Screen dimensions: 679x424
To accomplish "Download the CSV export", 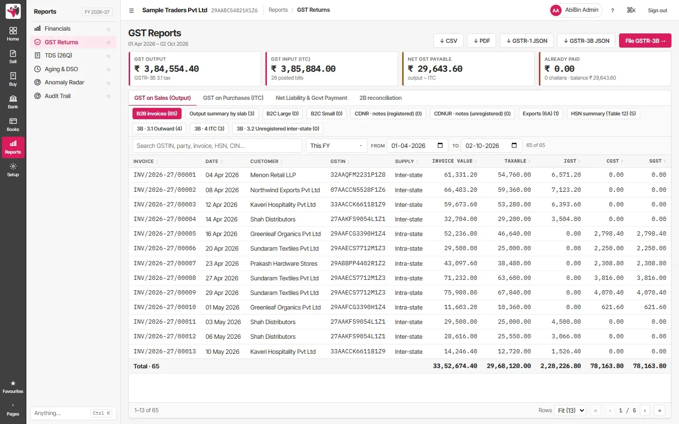I will pos(448,41).
